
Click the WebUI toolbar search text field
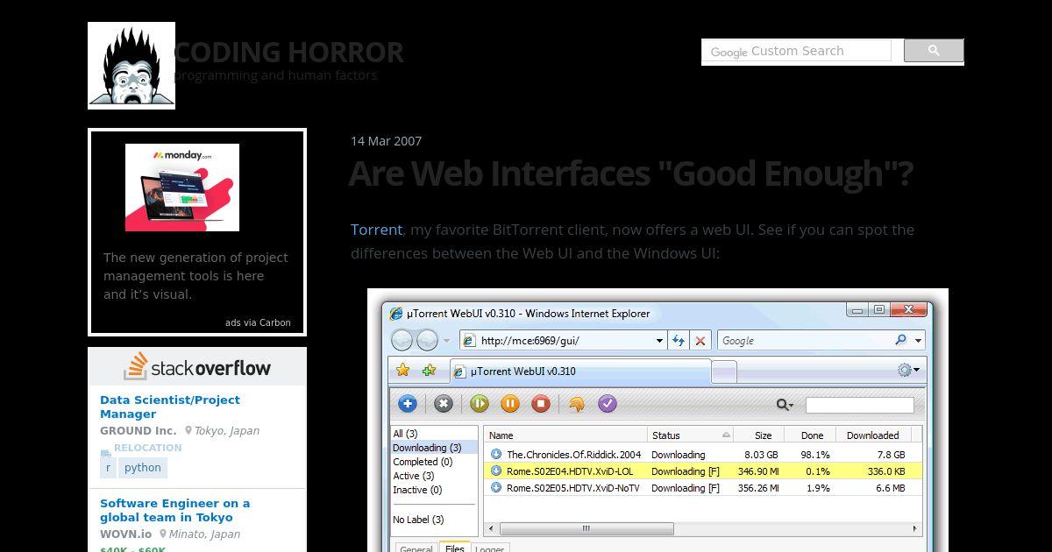pos(859,405)
